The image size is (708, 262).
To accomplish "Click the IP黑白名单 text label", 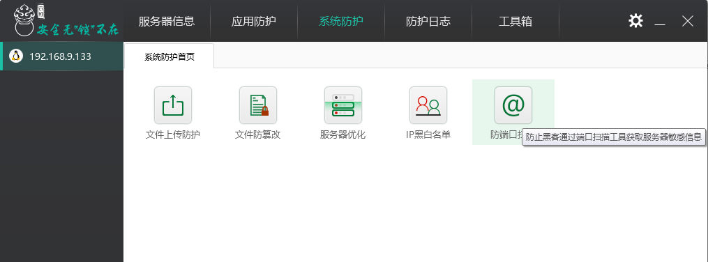I will click(428, 135).
